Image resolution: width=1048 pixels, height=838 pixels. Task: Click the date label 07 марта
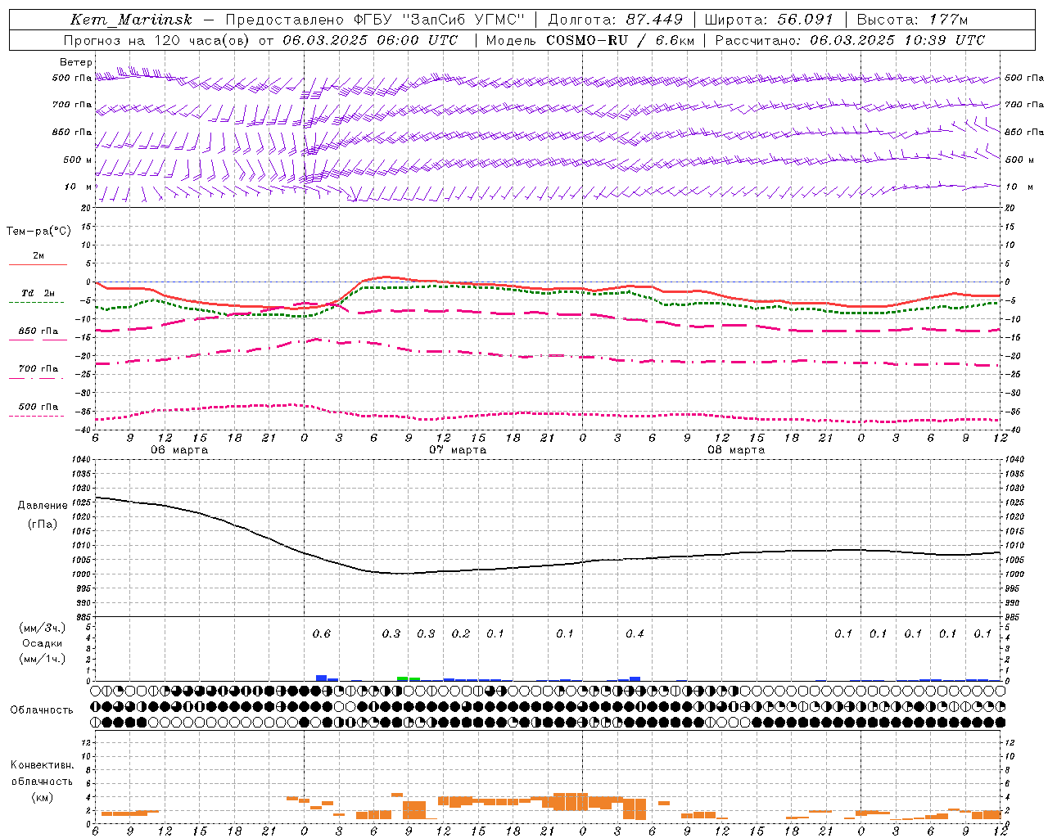458,450
